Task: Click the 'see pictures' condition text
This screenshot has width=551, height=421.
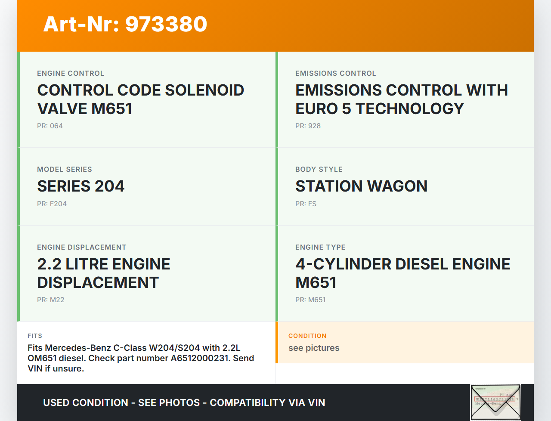Action: coord(314,348)
